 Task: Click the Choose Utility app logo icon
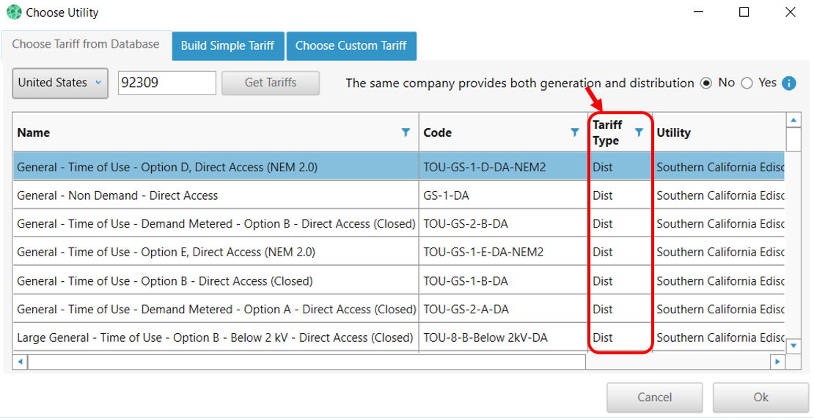pyautogui.click(x=14, y=12)
